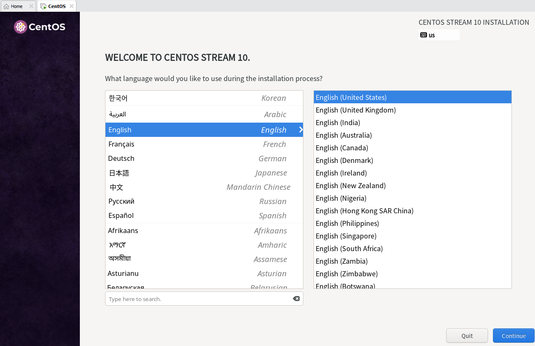The image size is (535, 346).
Task: Select Korean language row
Action: pos(204,98)
